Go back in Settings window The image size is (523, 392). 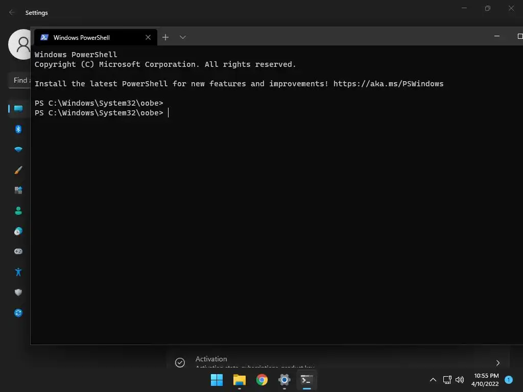[x=12, y=12]
